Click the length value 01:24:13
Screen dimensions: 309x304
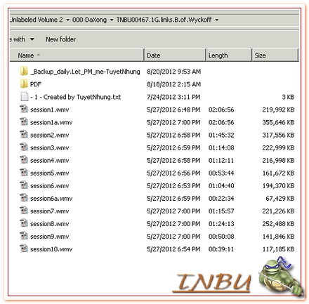[221, 224]
